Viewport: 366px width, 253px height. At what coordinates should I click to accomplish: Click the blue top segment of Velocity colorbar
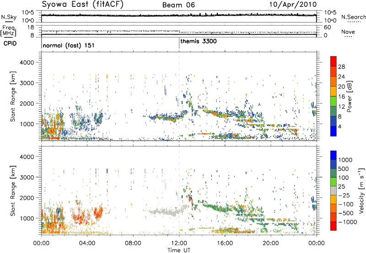334,155
